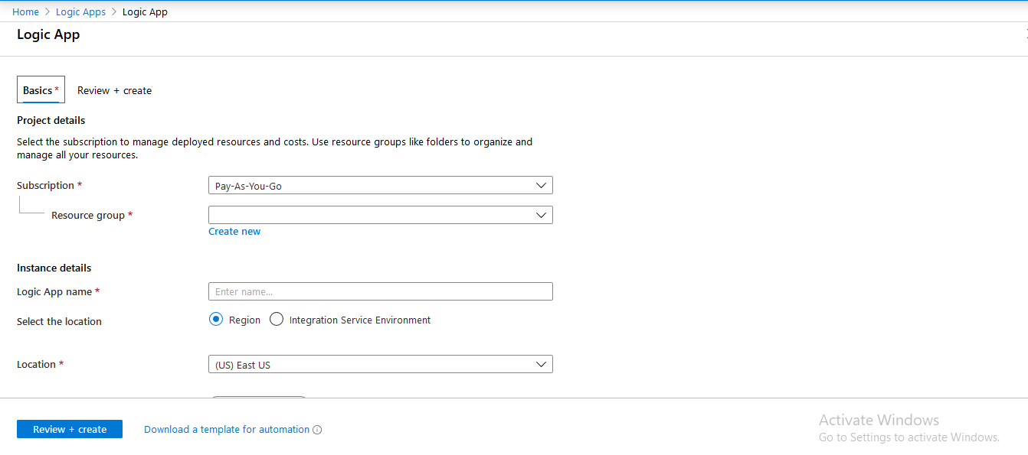
Task: Click the Resource group dropdown chevron icon
Action: click(542, 215)
